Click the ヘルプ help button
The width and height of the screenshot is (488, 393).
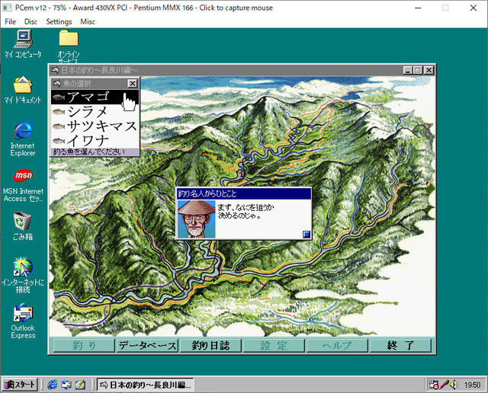337,346
